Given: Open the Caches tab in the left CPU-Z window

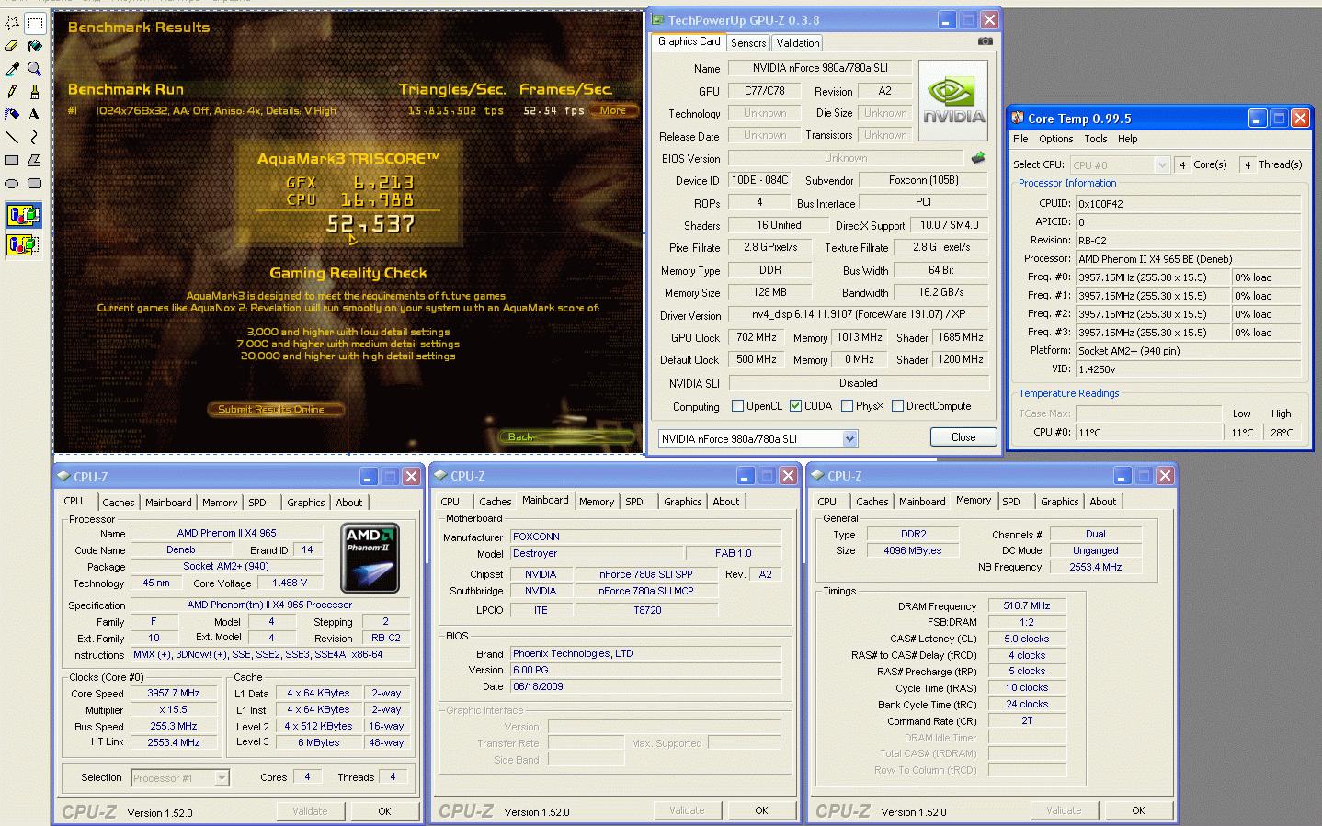Looking at the screenshot, I should (119, 503).
